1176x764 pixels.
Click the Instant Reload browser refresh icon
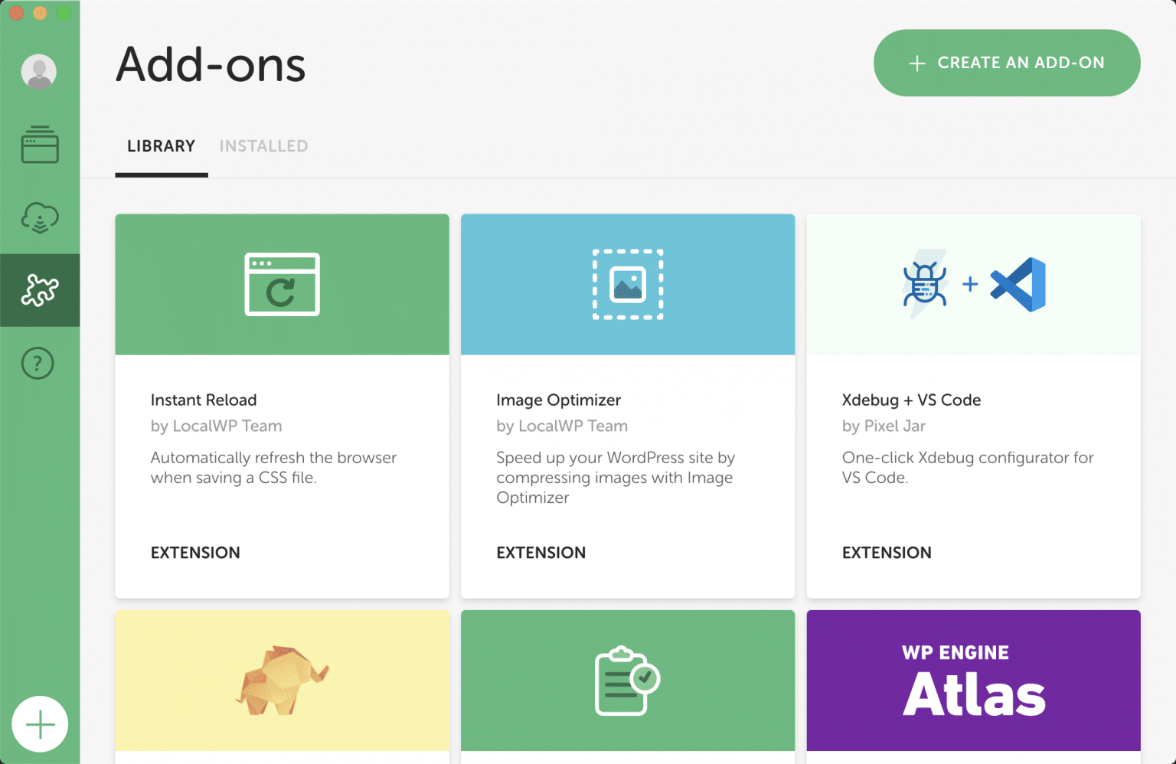tap(282, 284)
